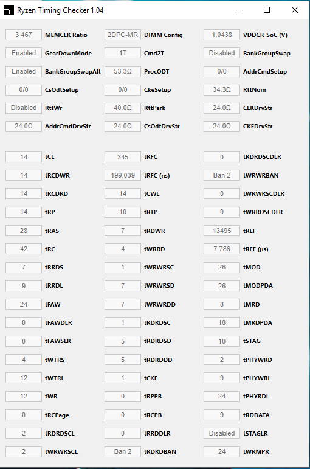Select the tWR value field
Screen dimensions: 310x469
pyautogui.click(x=24, y=397)
